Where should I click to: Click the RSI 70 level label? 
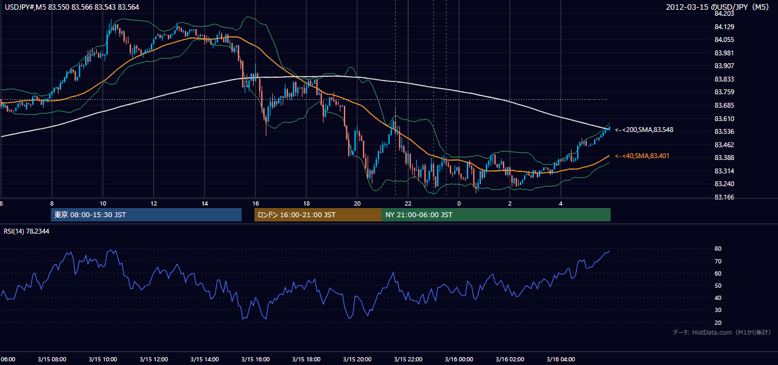pos(718,261)
